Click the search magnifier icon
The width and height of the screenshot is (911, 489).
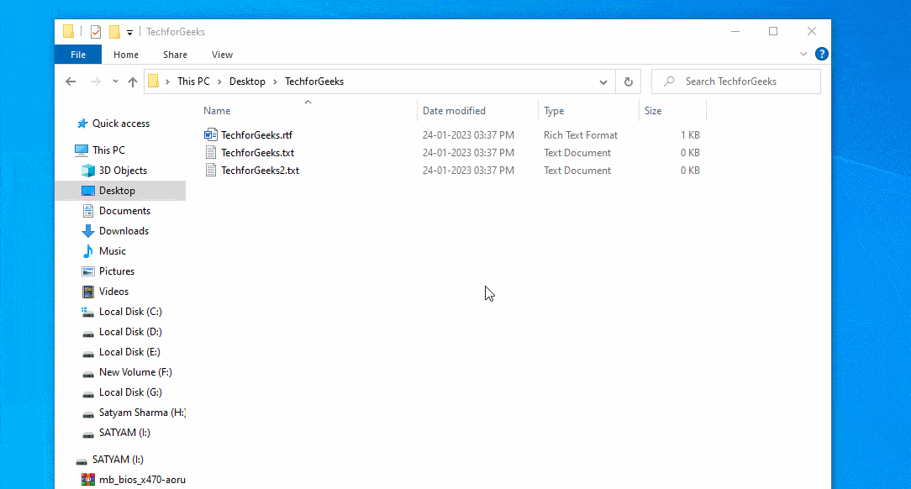tap(669, 81)
